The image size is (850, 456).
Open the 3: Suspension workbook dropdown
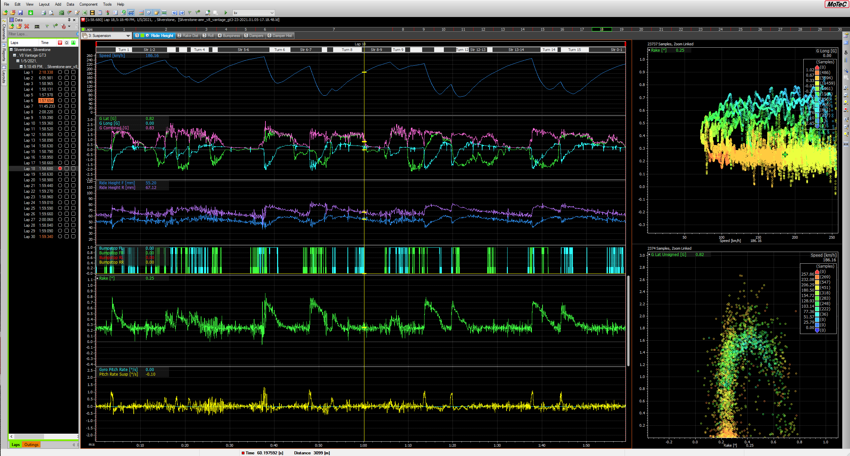(x=128, y=36)
